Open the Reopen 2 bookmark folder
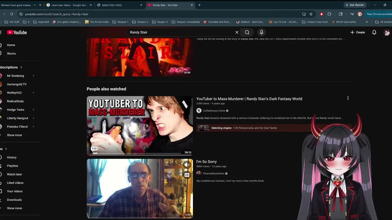Screen dimensions: 392x220 pyautogui.click(x=140, y=22)
